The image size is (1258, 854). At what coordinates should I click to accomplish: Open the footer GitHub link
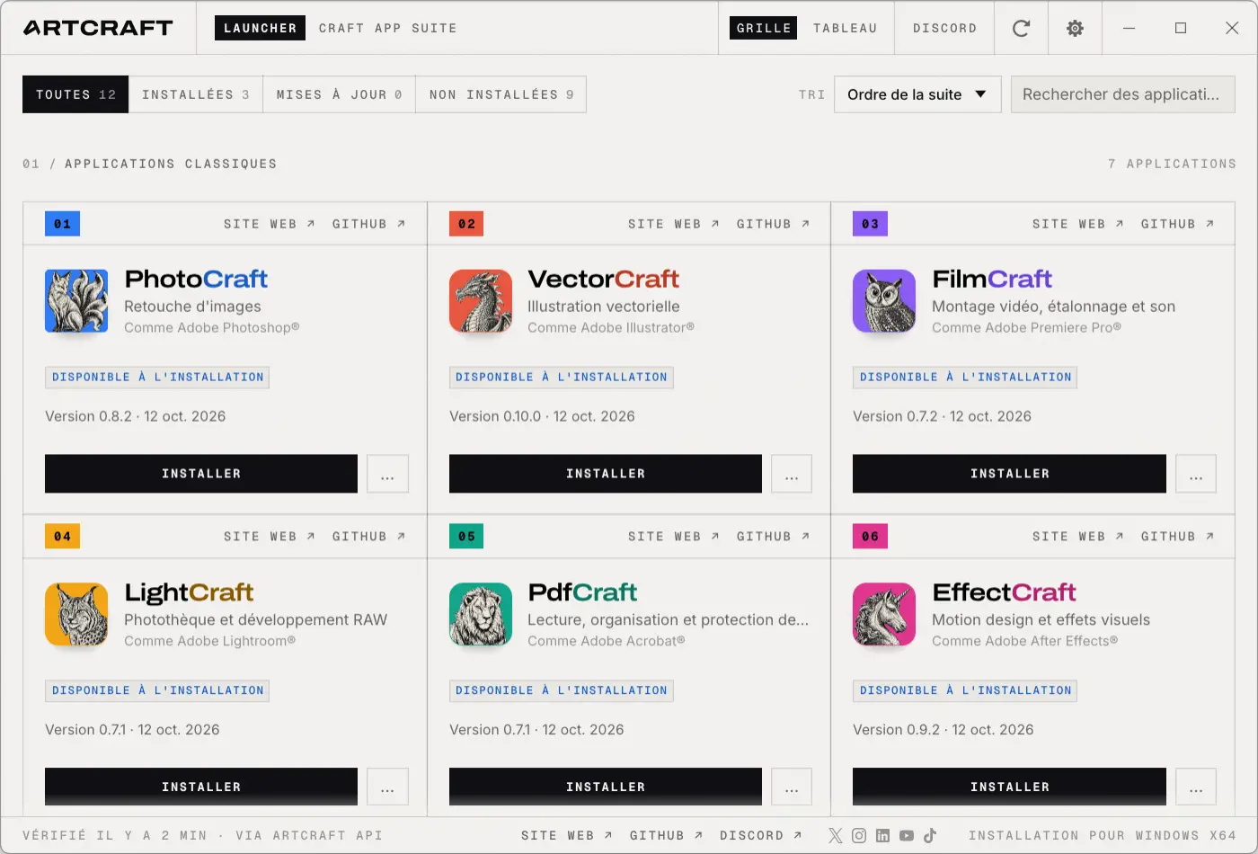tap(666, 835)
